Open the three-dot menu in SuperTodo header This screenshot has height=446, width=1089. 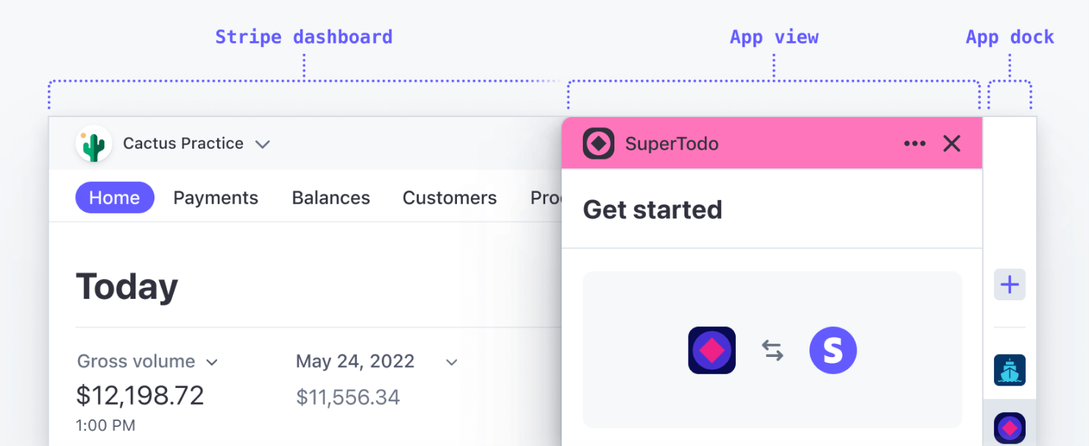(x=915, y=144)
